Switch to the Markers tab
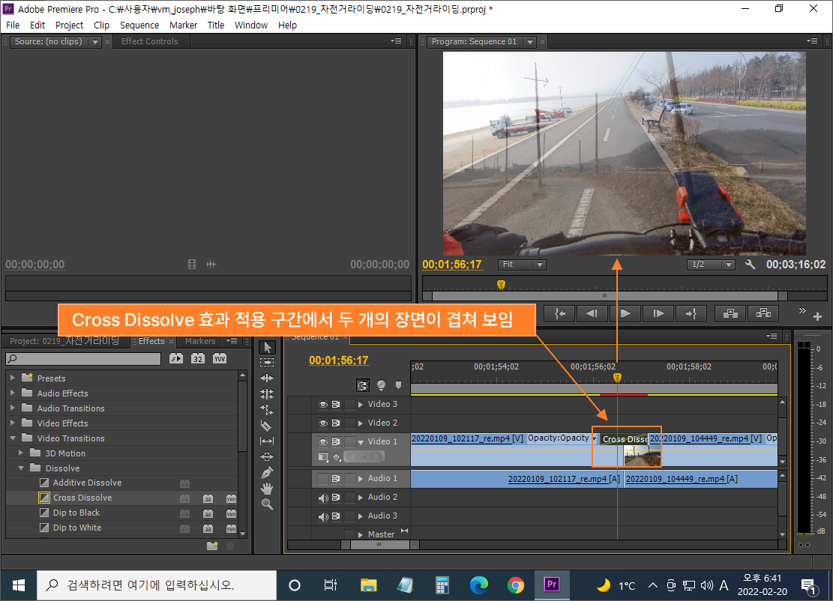 click(x=200, y=341)
